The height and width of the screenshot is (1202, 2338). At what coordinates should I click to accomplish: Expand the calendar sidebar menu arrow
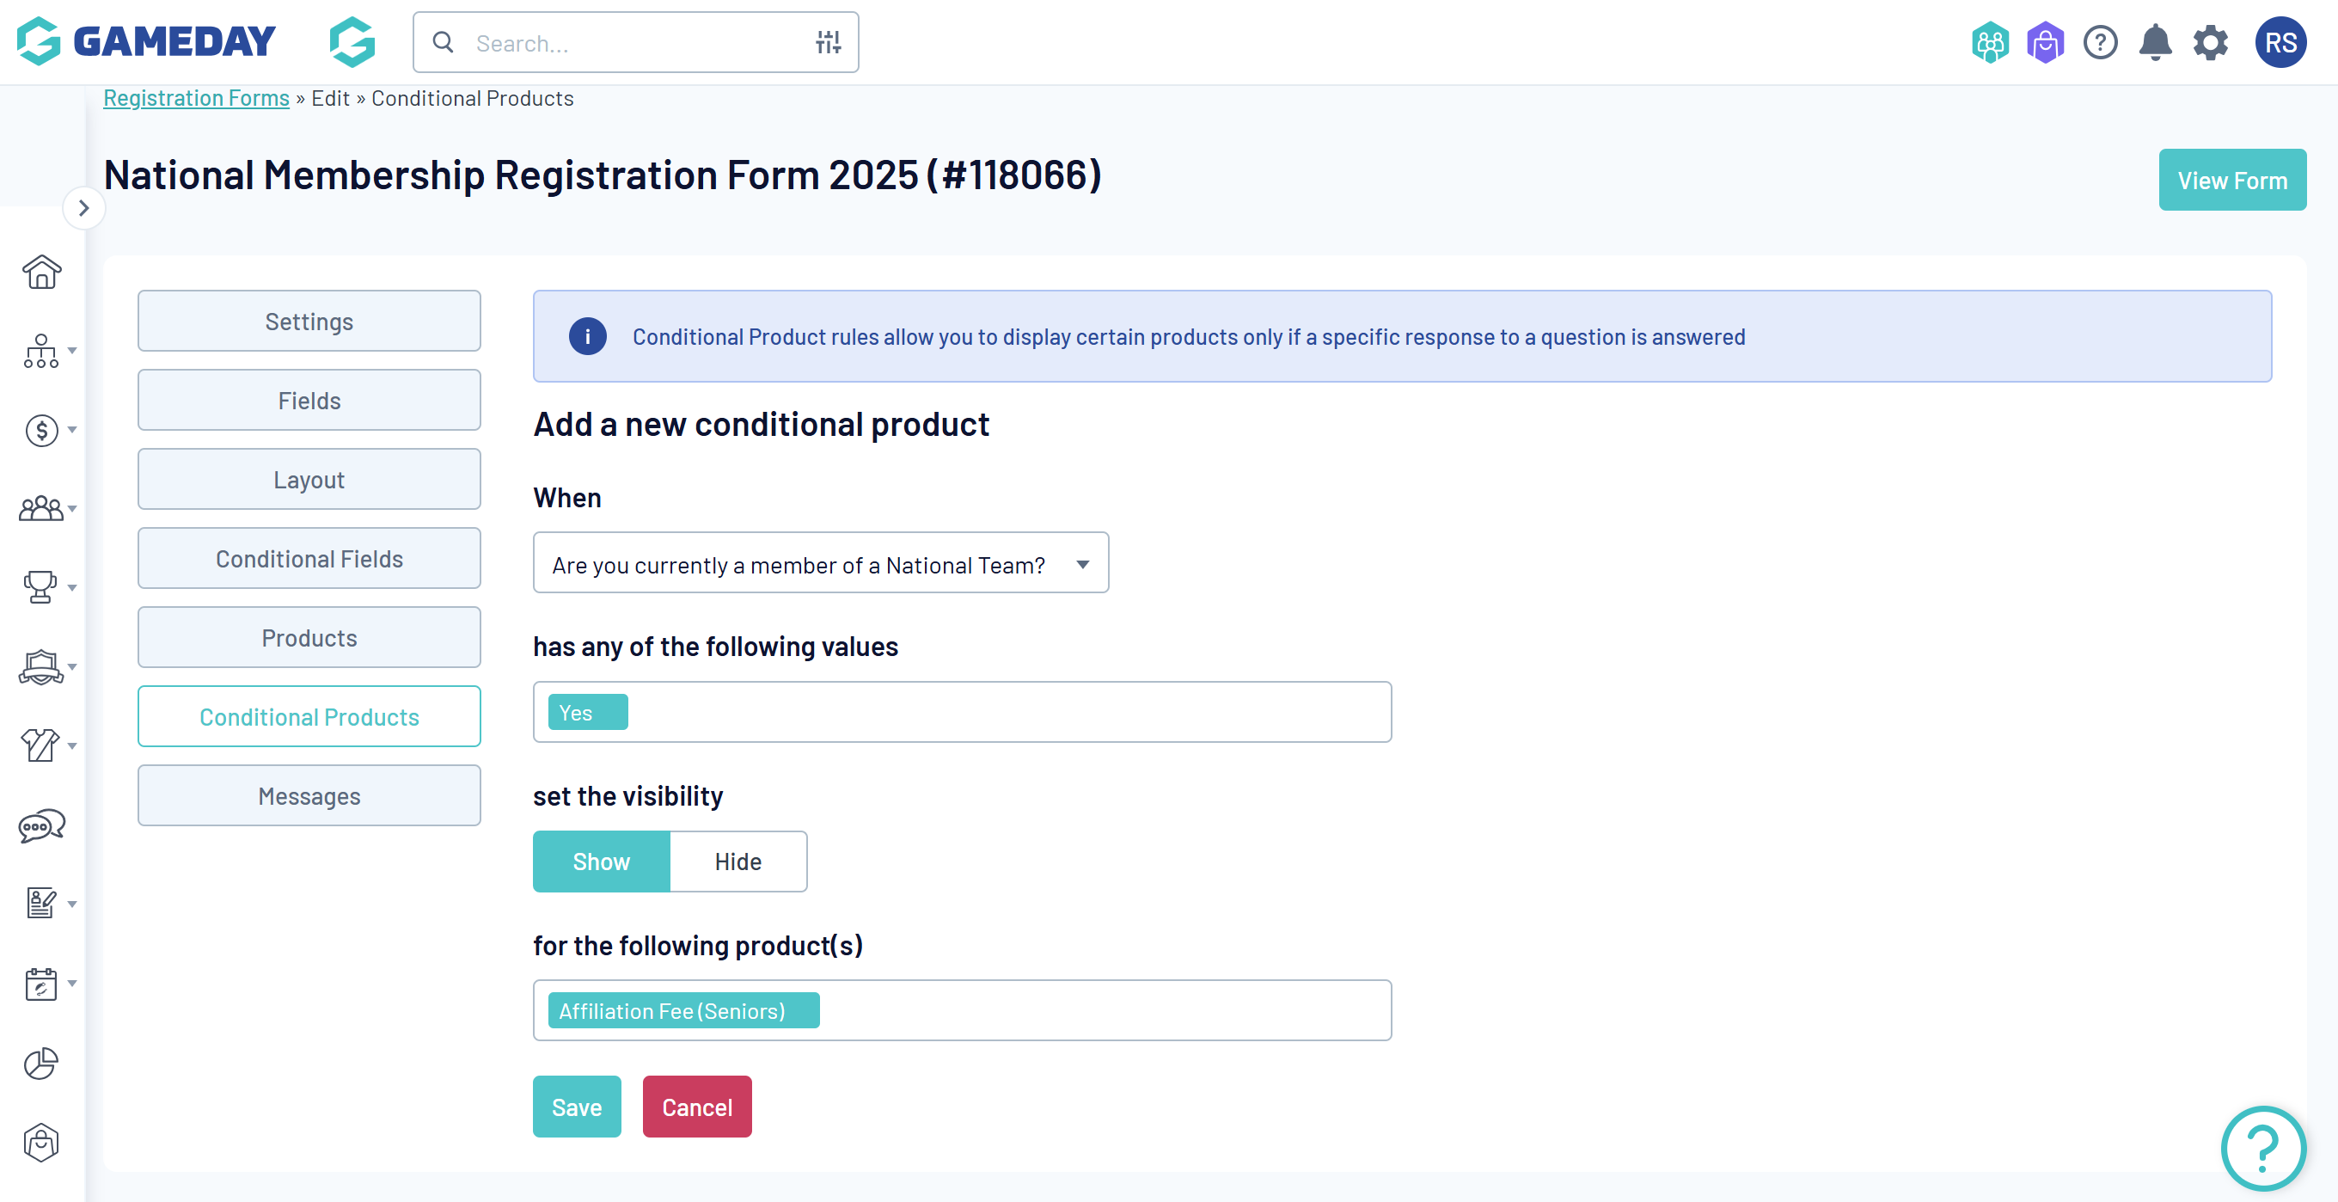click(x=71, y=984)
